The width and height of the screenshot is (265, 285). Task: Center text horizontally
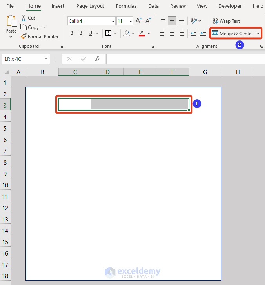click(172, 33)
